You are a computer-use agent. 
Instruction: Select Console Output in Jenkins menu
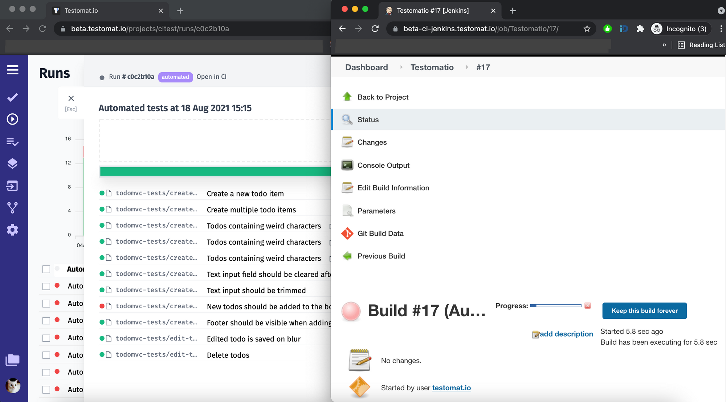(383, 165)
